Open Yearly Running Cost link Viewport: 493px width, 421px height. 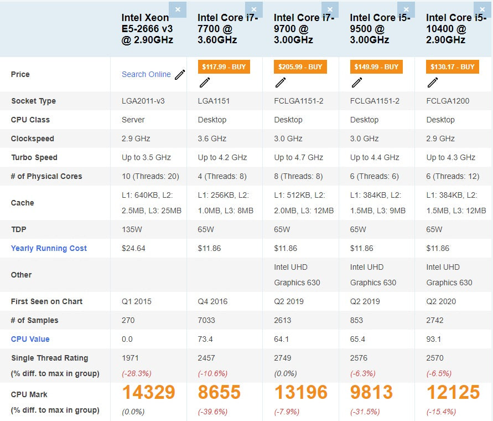tap(49, 248)
